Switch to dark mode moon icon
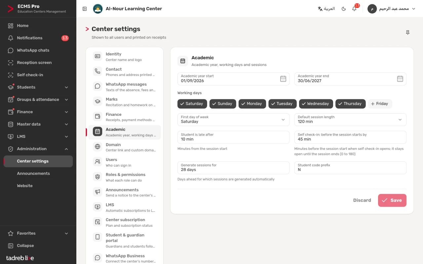The image size is (423, 264). 344,9
